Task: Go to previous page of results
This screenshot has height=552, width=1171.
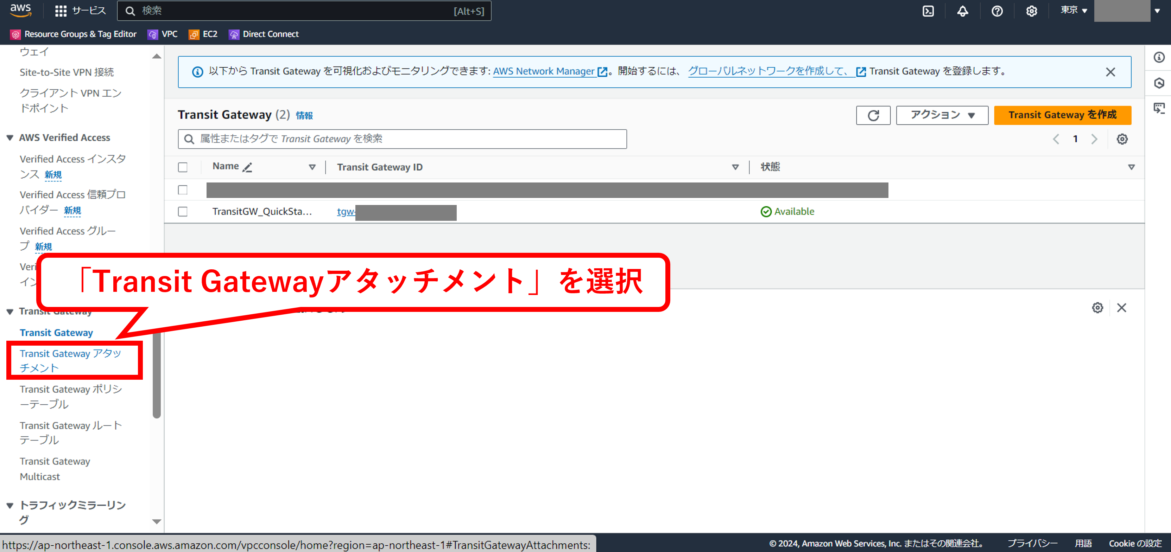Action: click(1056, 139)
